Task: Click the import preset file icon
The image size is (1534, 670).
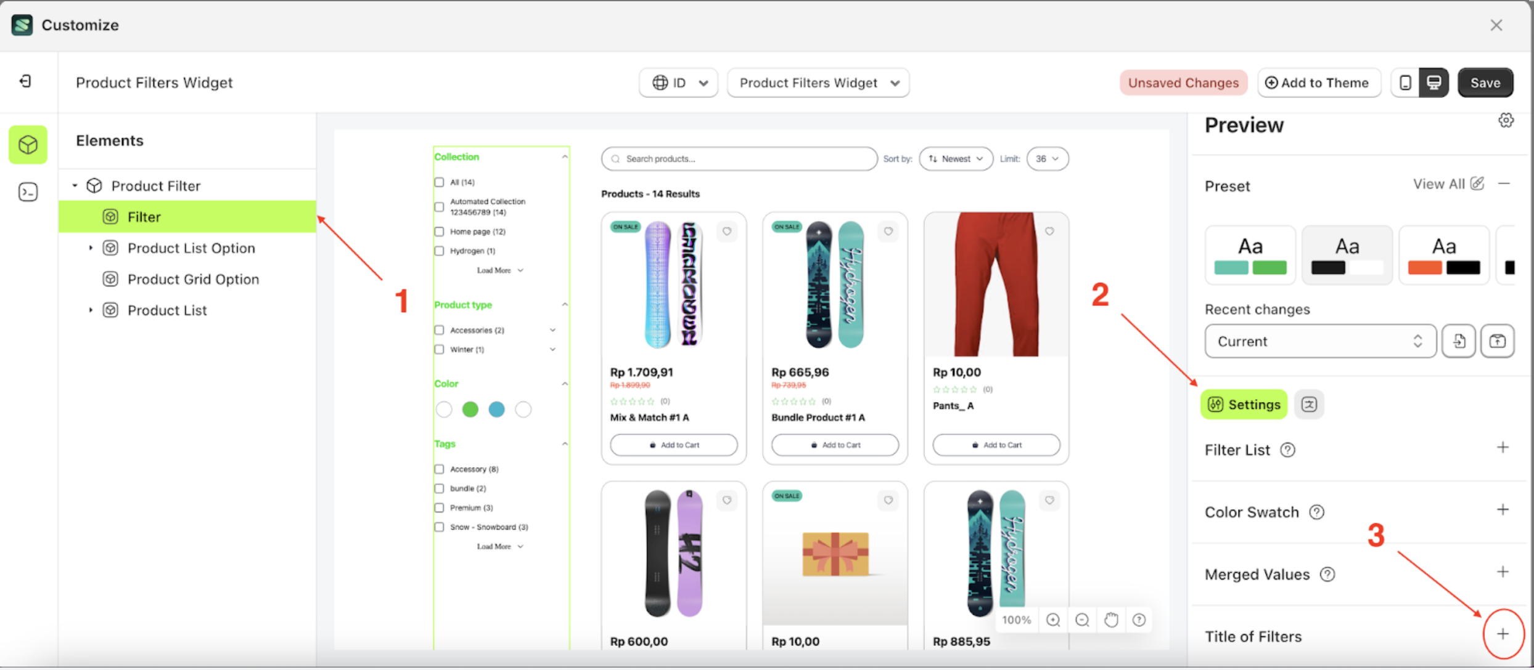Action: click(x=1459, y=341)
